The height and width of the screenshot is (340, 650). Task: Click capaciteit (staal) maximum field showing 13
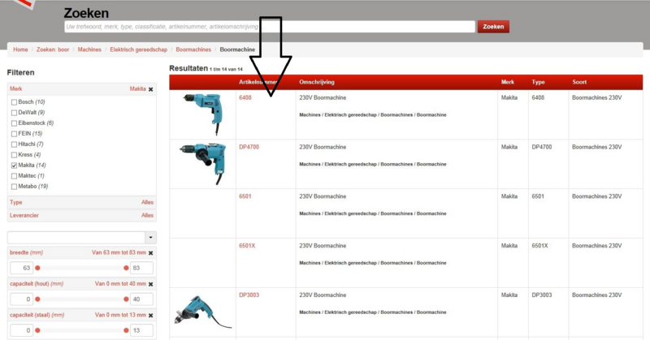click(x=141, y=330)
